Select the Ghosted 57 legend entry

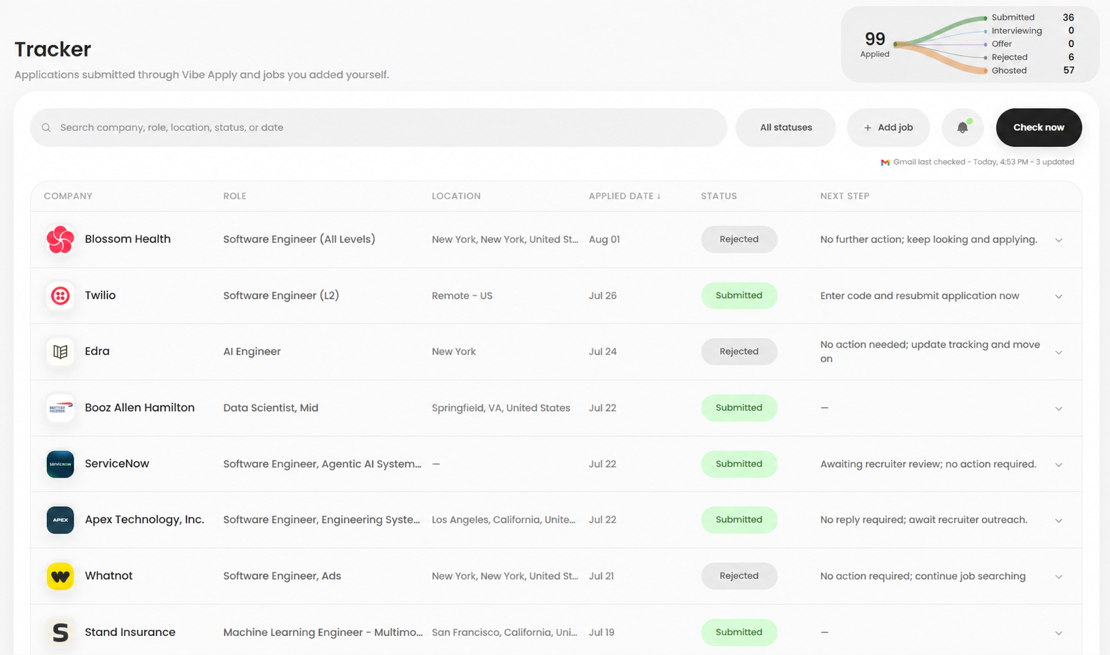(1032, 71)
